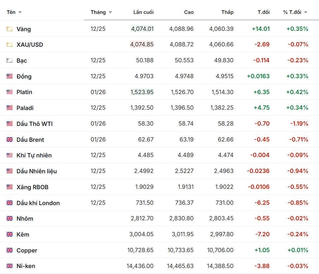Click the gold bar icon beside Vàng
Image resolution: width=319 pixels, height=274 pixels.
10,29
